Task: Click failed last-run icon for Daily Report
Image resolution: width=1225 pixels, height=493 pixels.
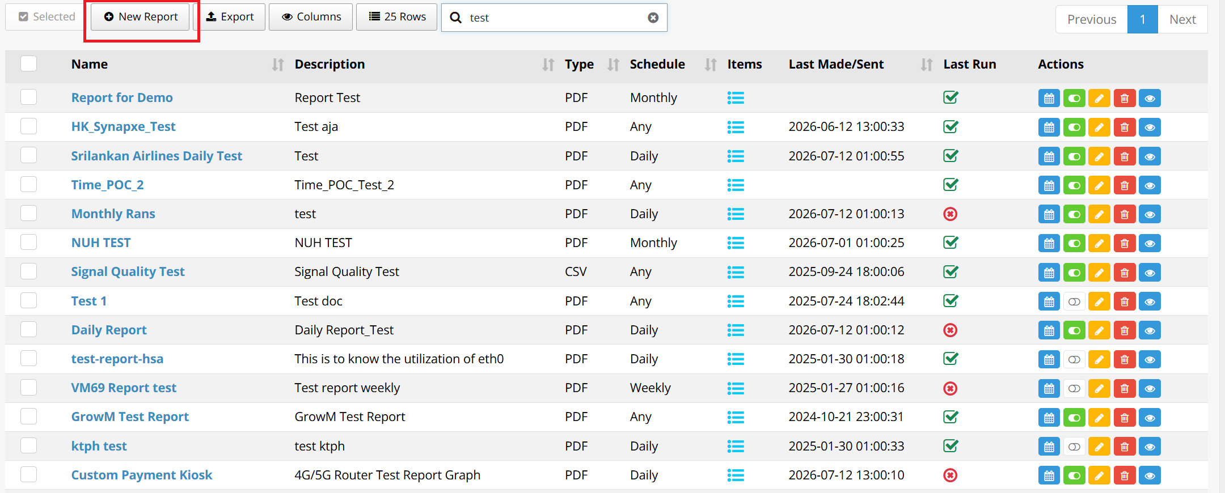Action: (951, 330)
